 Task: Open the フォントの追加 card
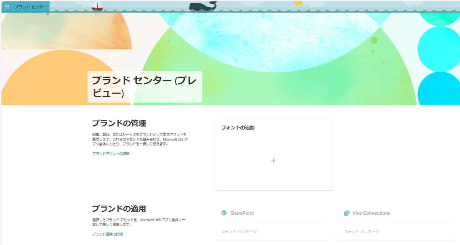coord(274,154)
